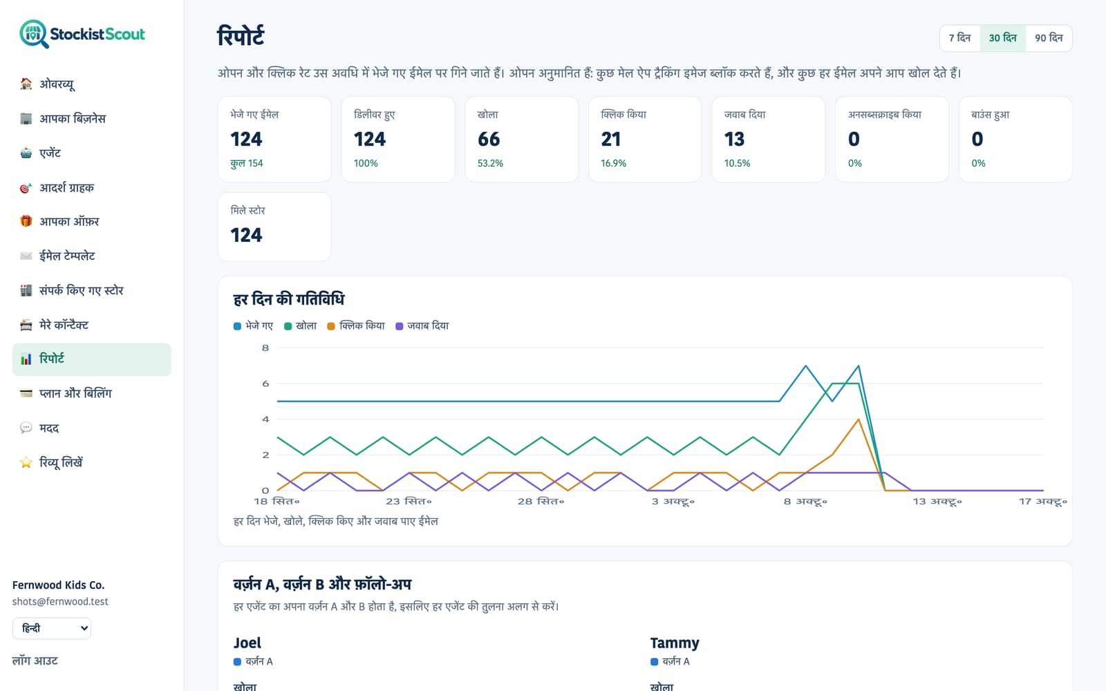
Task: Open the ओवरव्यू menu item label
Action: click(x=57, y=84)
